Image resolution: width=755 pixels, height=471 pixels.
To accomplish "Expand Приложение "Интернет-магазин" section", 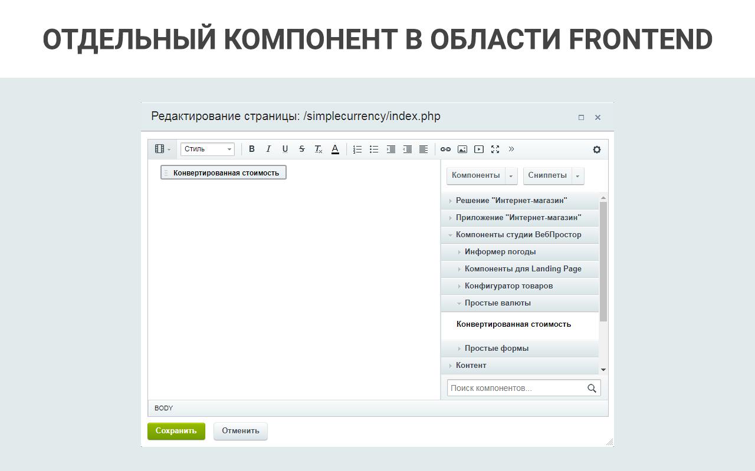I will [x=520, y=218].
